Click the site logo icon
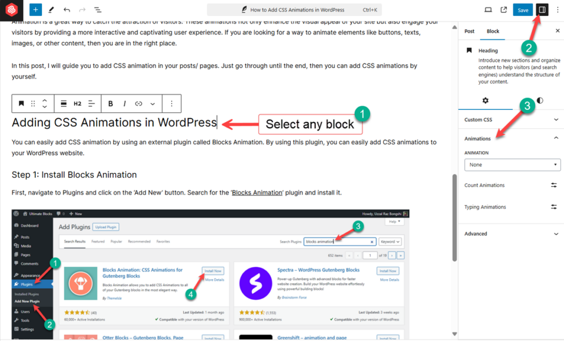 coord(11,10)
